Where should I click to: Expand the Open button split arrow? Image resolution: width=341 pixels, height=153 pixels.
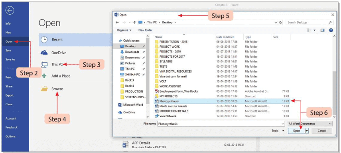point(307,131)
